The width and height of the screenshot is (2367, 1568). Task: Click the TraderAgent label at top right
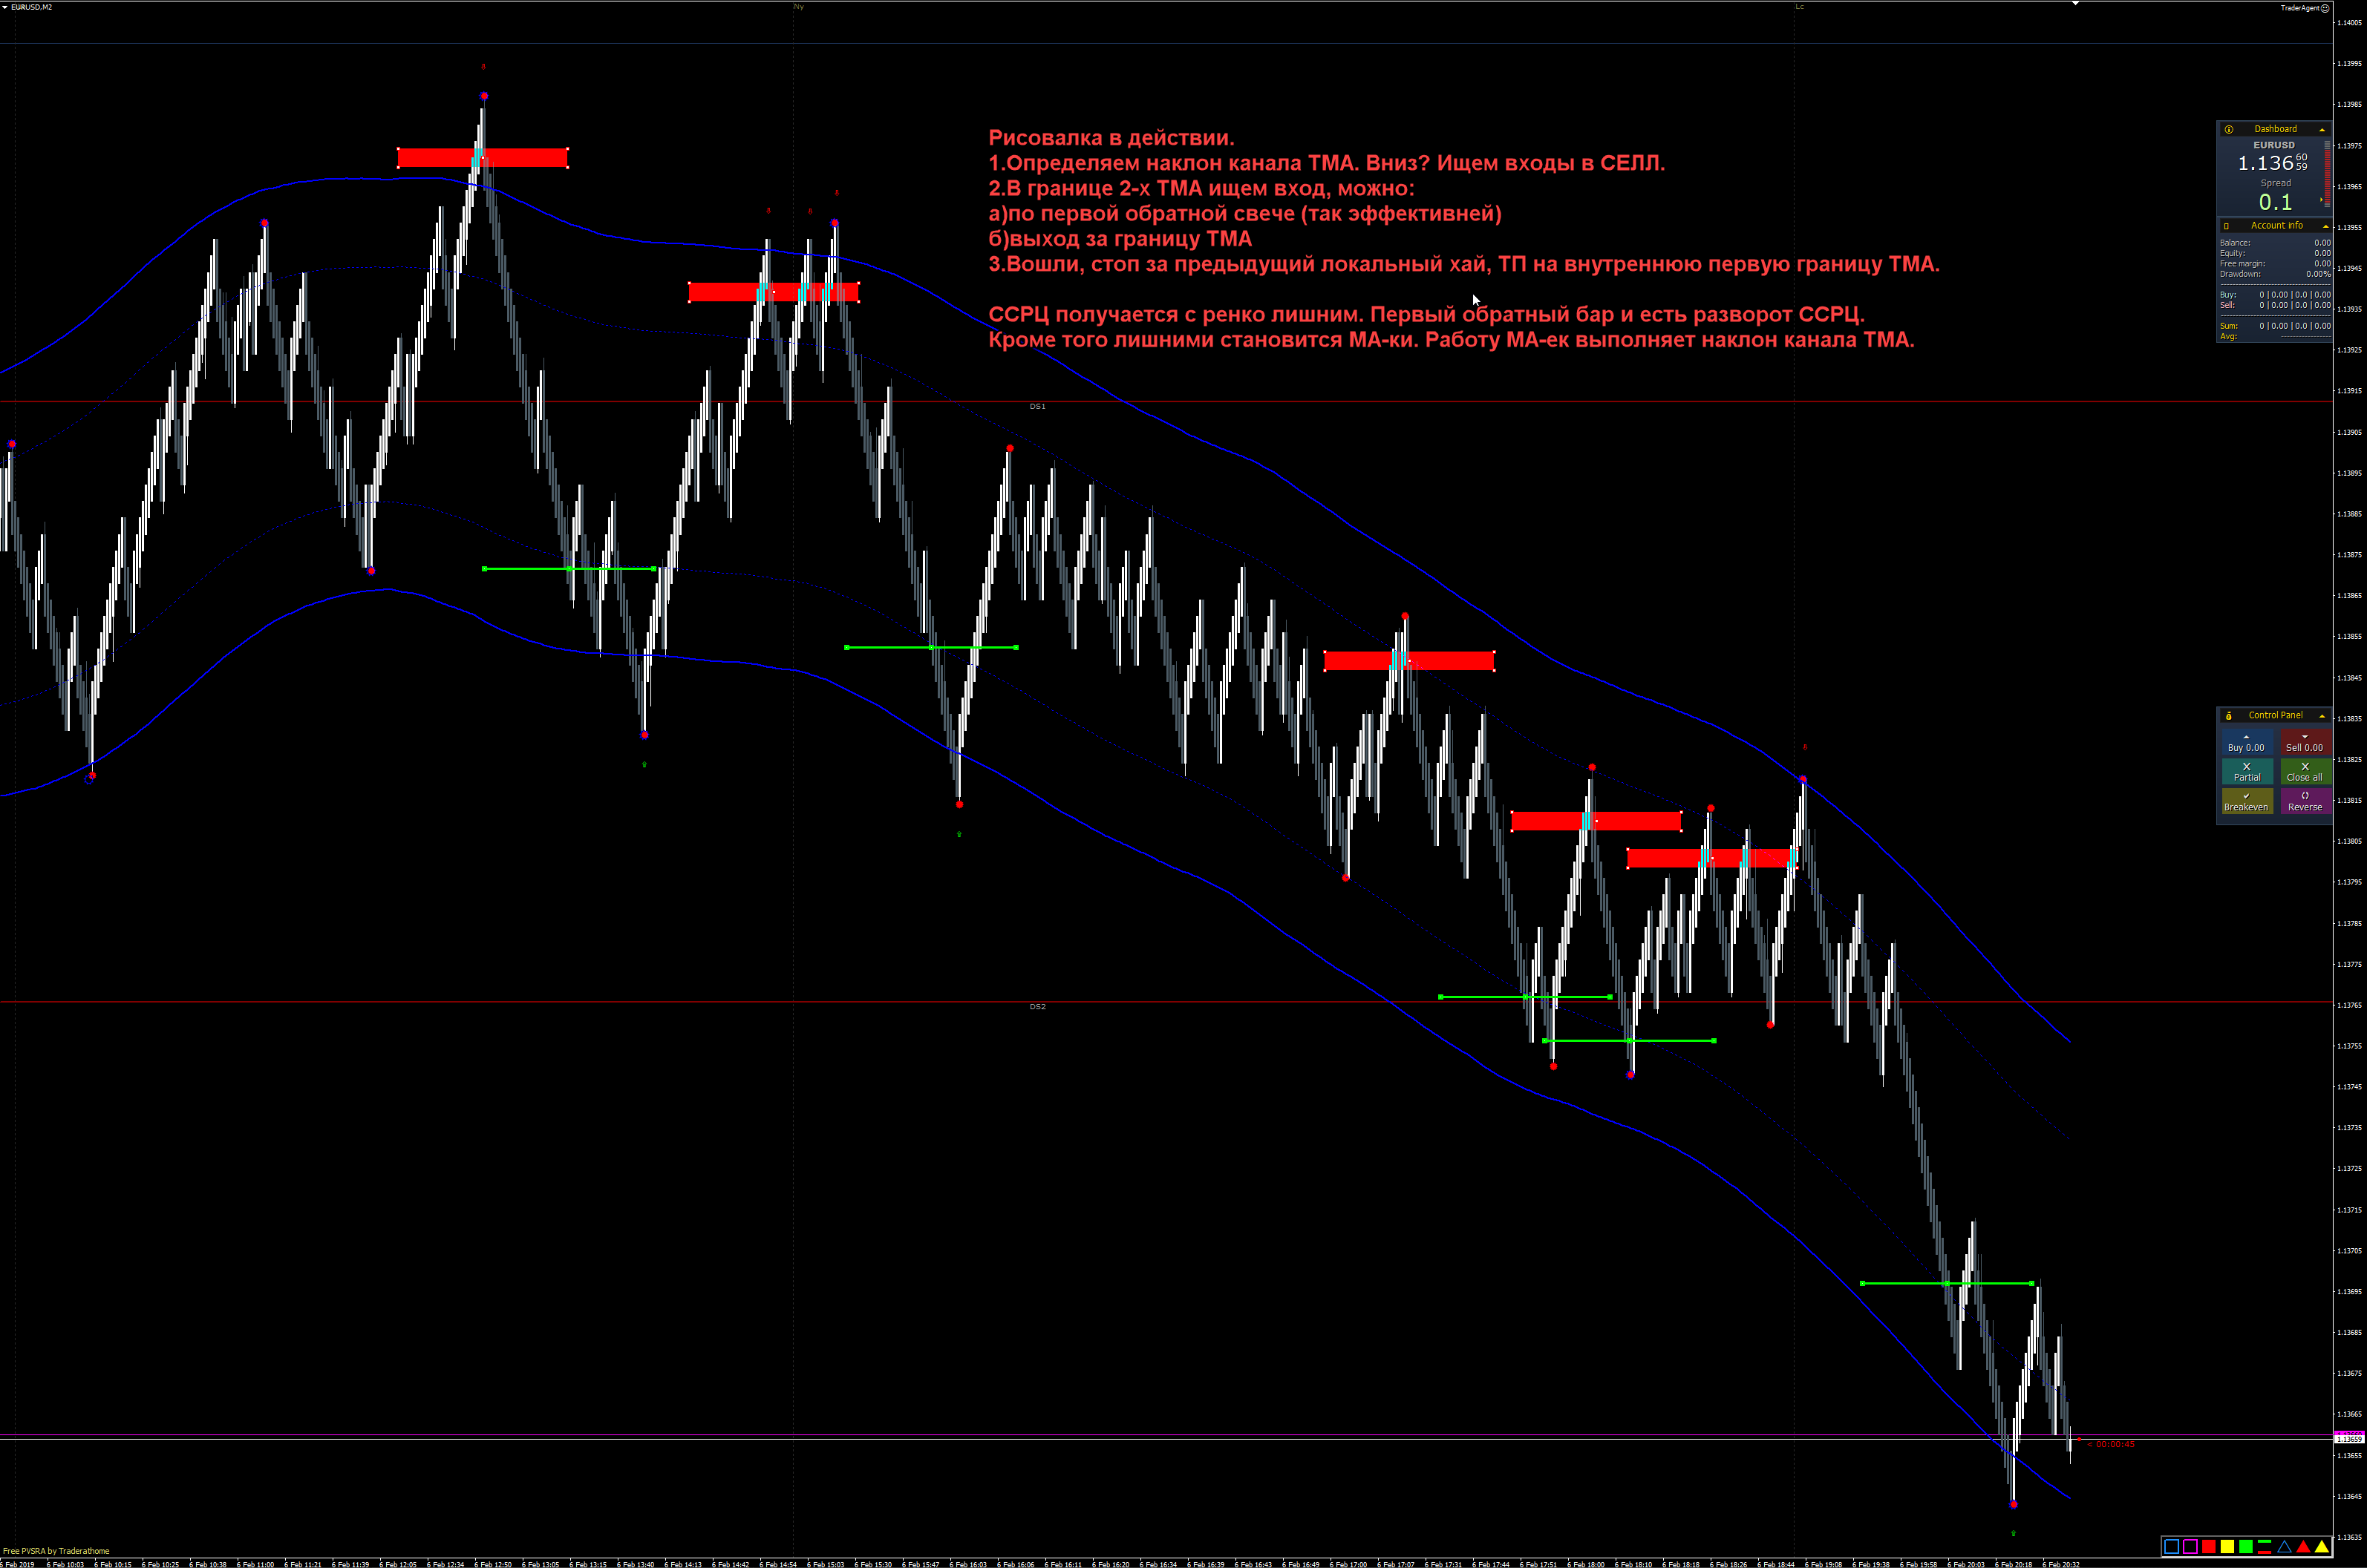point(2299,8)
